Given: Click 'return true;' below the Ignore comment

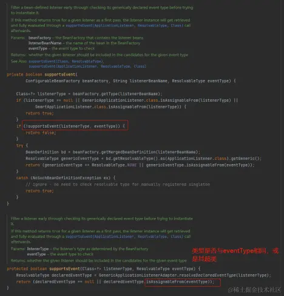Looking at the screenshot, I should [39, 191].
